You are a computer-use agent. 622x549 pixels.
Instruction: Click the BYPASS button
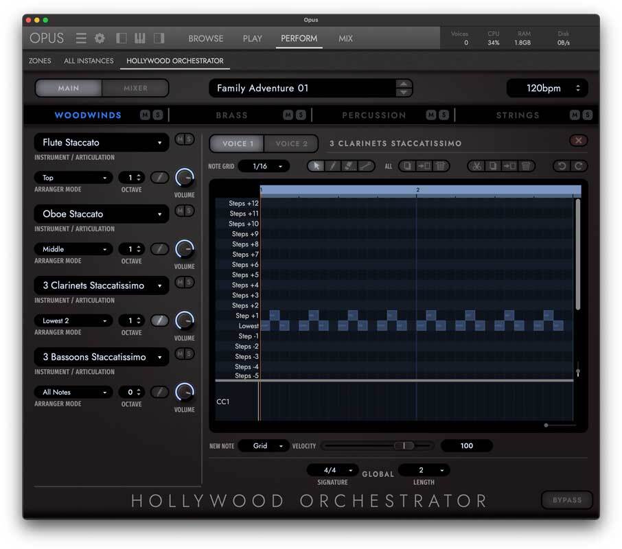tap(566, 500)
